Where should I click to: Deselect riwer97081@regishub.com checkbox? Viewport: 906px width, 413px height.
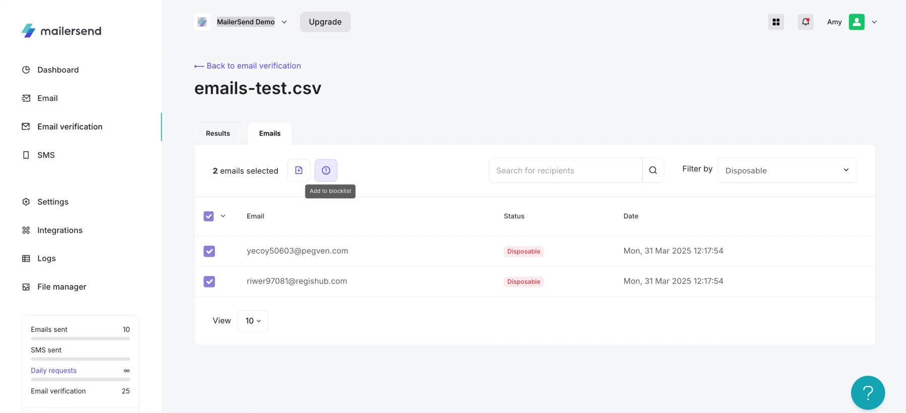(x=209, y=282)
